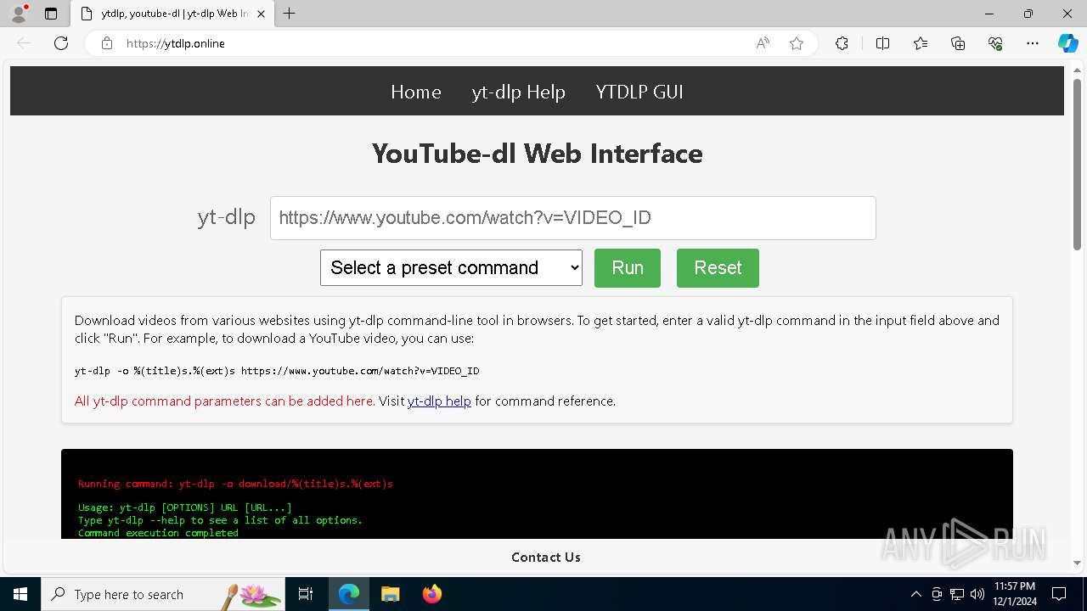Follow the yt-dlp help hyperlink
The image size is (1087, 611).
(439, 401)
